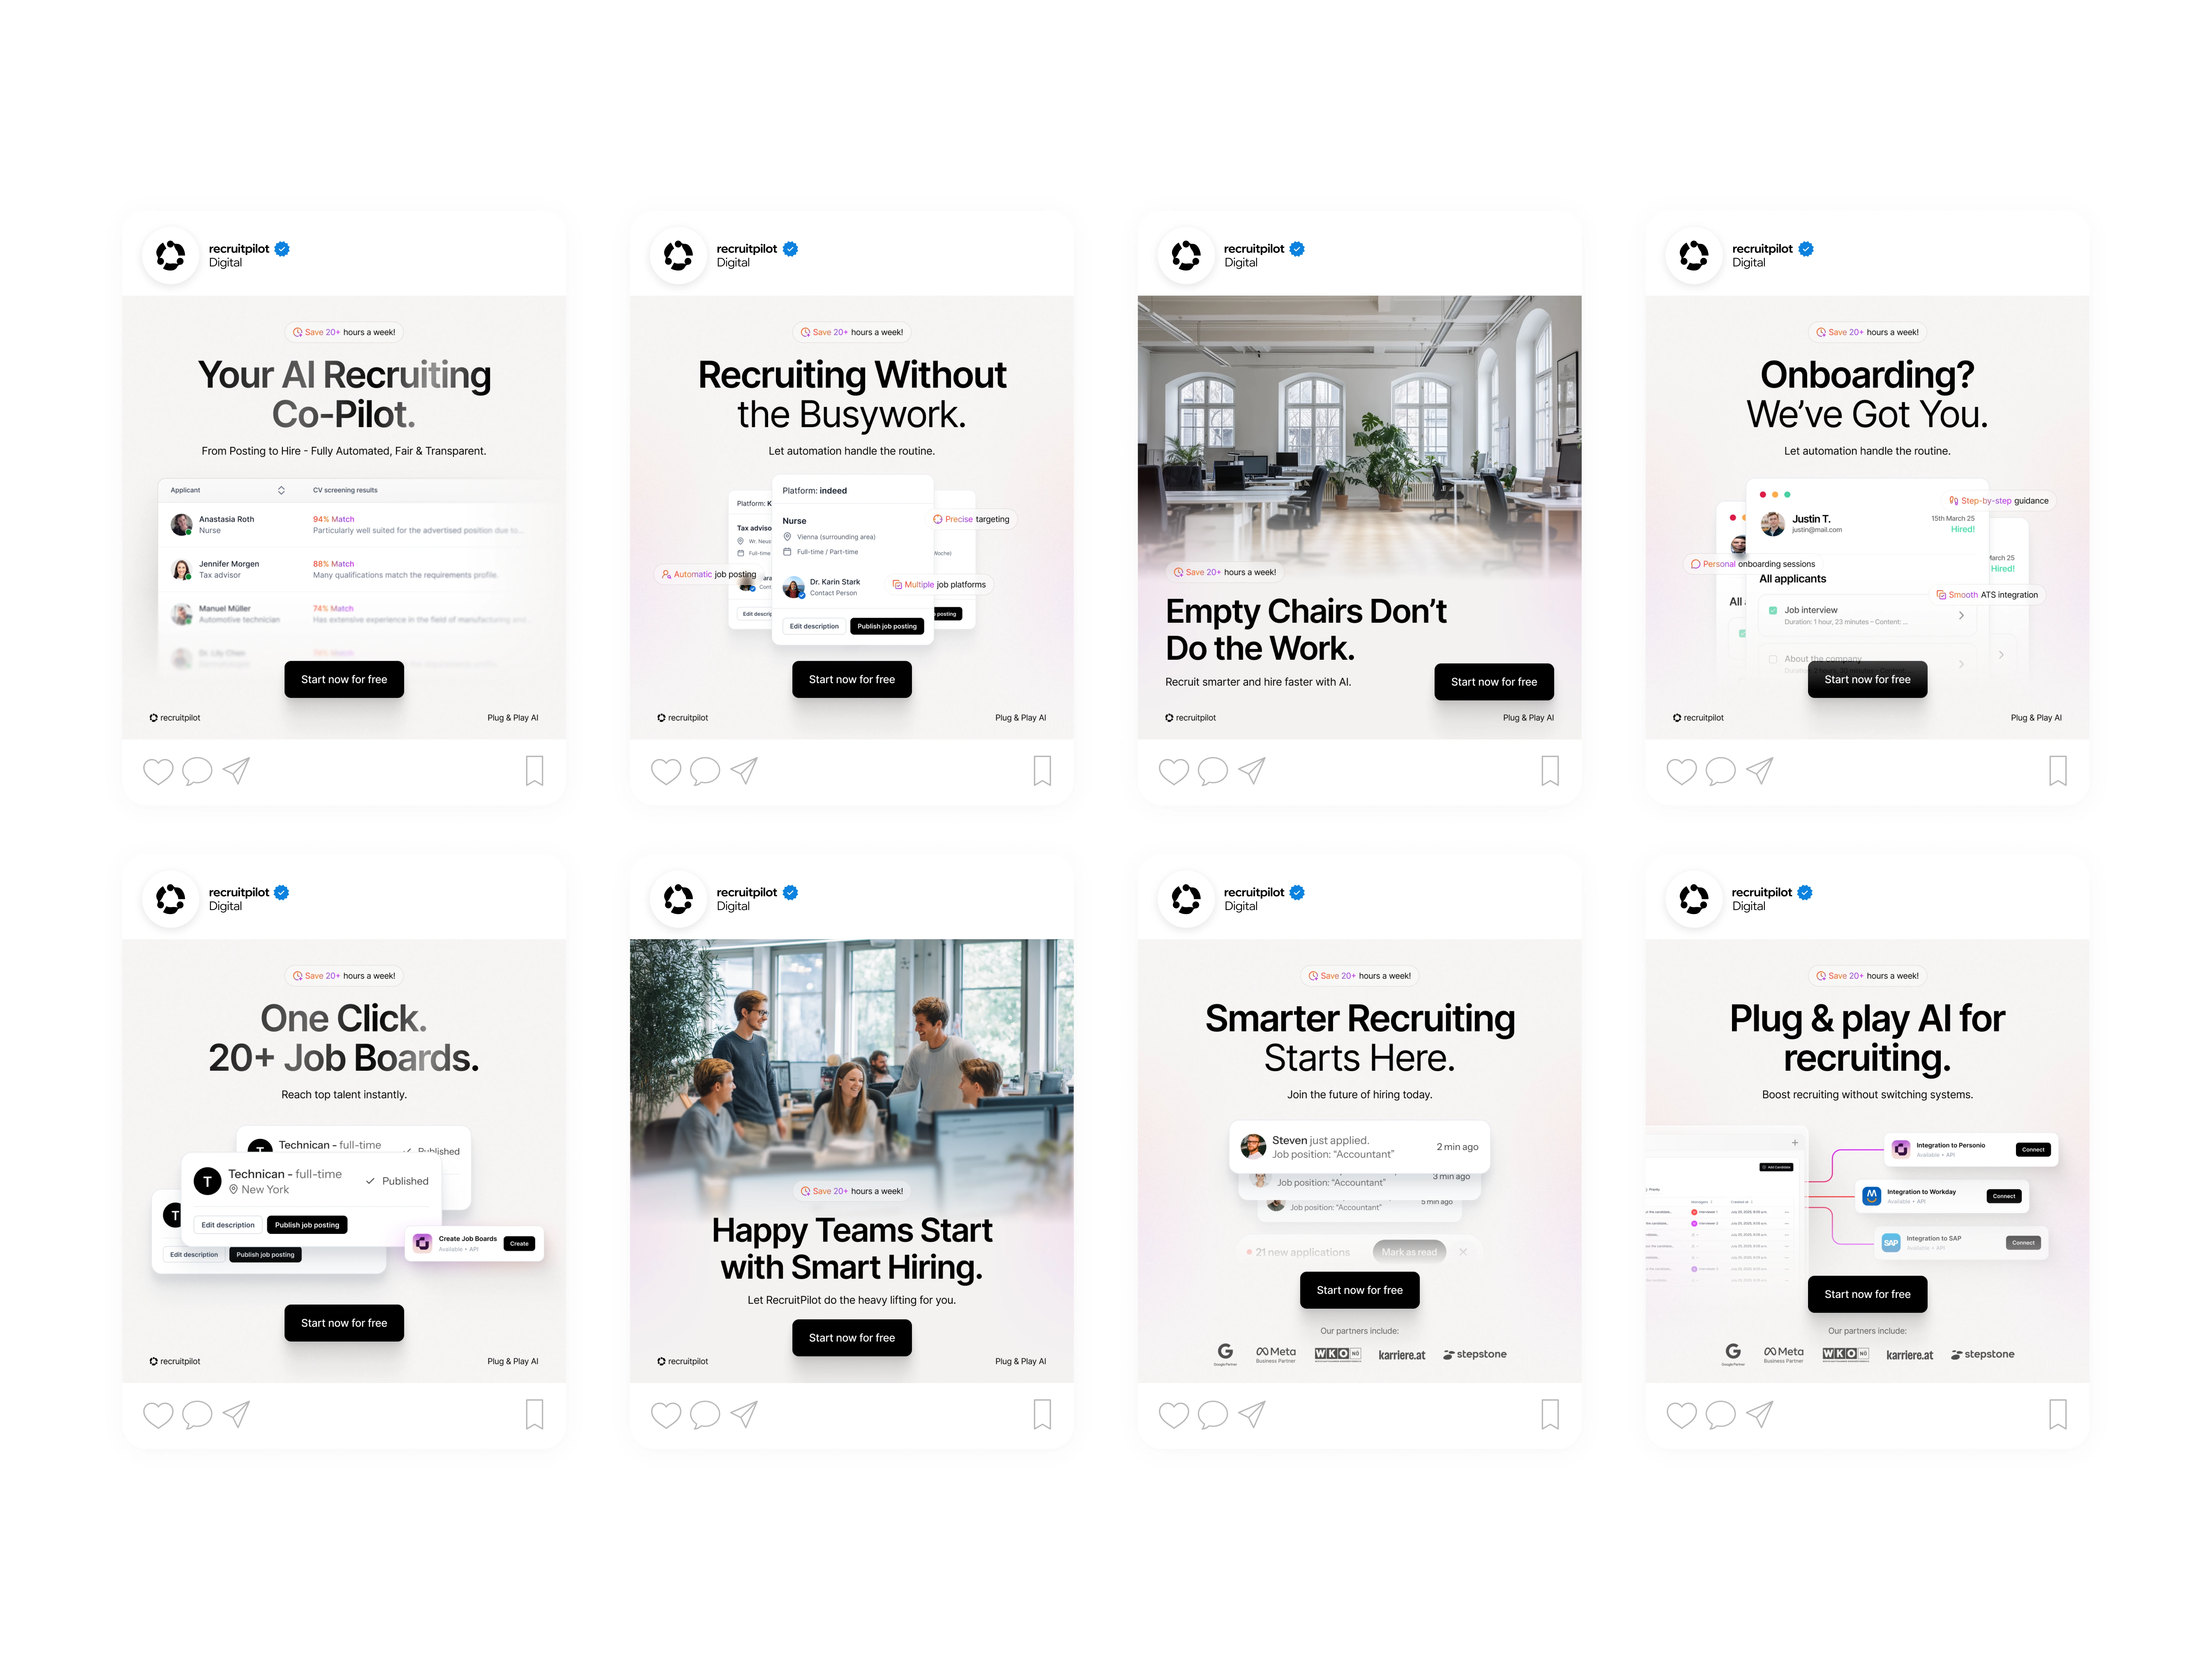Click "Connect" for Integration to Workday
This screenshot has width=2212, height=1659.
coord(2004,1196)
